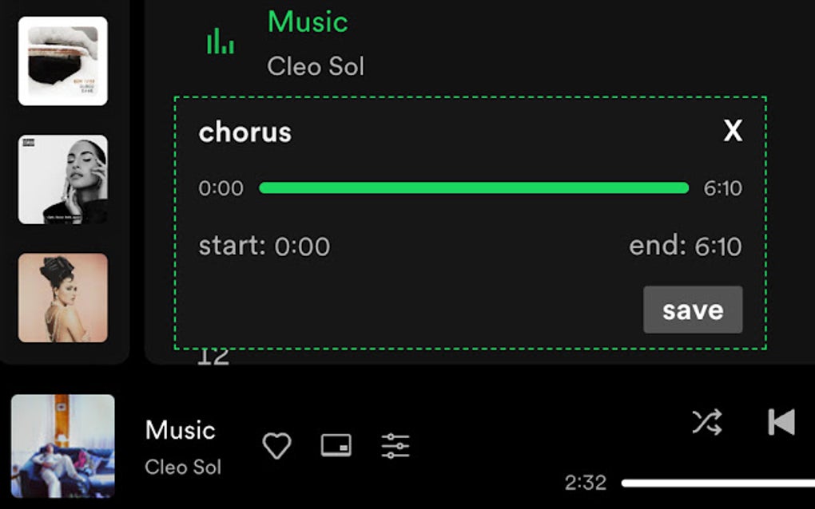Open picture-in-picture mode icon
Screen dimensions: 815x509
336,446
